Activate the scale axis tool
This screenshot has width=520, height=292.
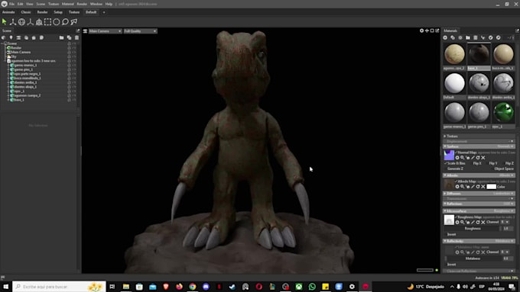30,22
